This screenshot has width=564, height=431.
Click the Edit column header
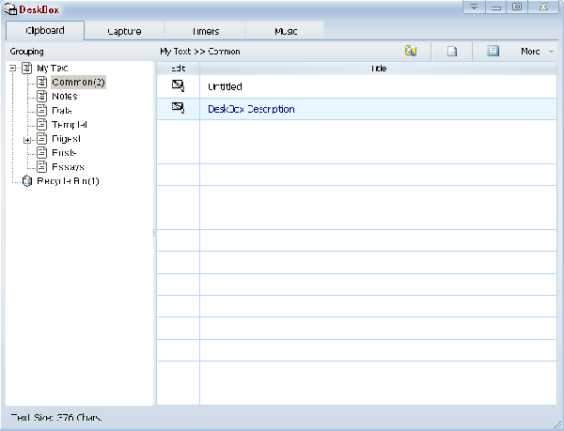click(178, 69)
